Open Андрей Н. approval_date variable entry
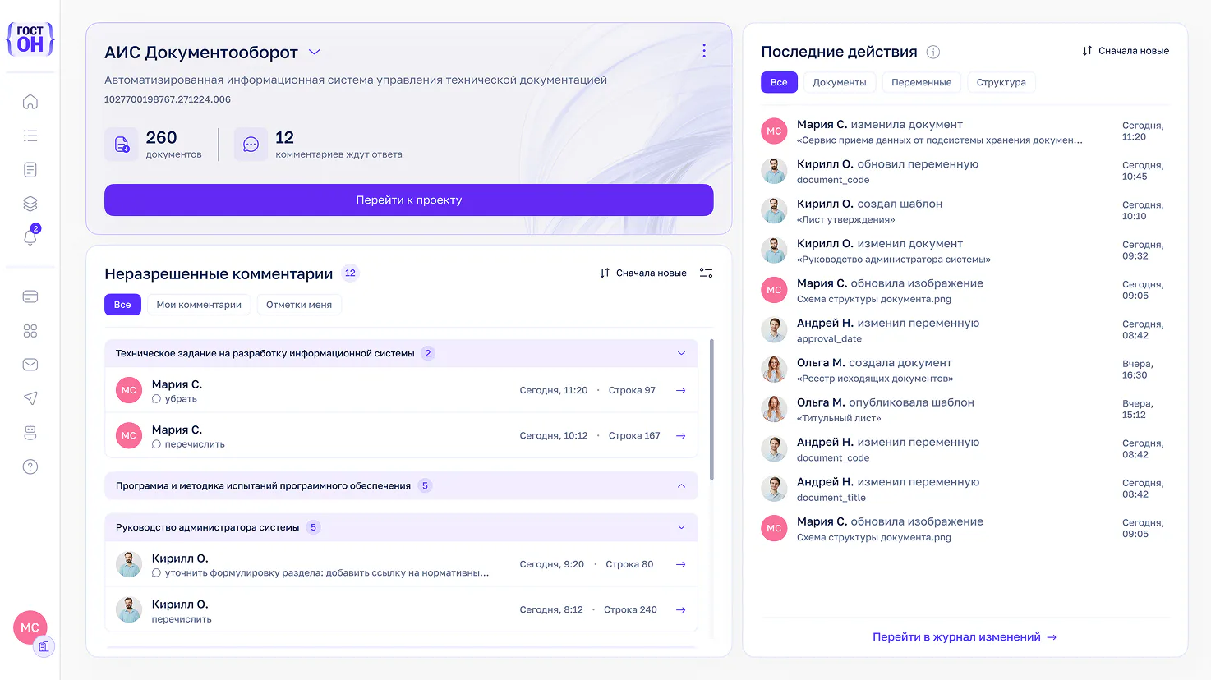Screen dimensions: 1211x680 pos(965,330)
